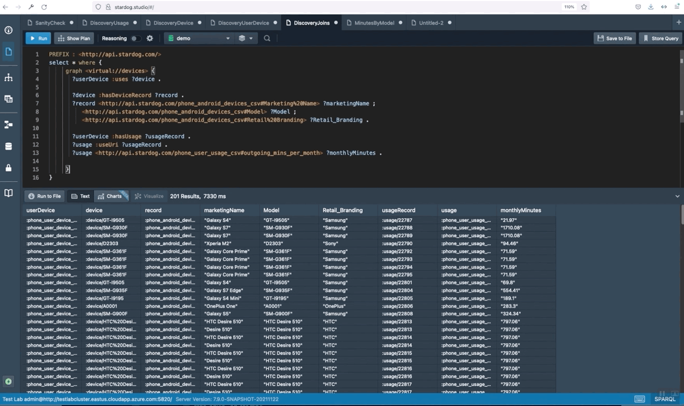Image resolution: width=684 pixels, height=406 pixels.
Task: Switch results to Text view
Action: [80, 196]
